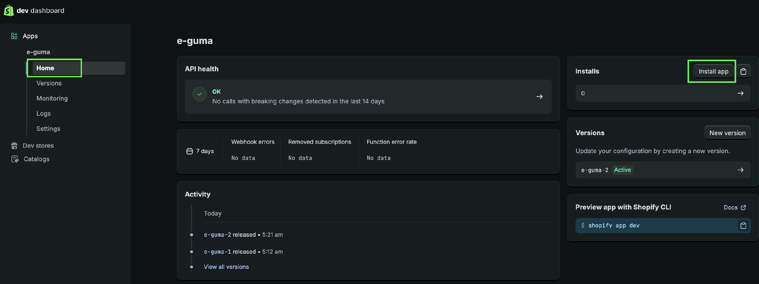Click the Dev stores storefront icon
Image resolution: width=759 pixels, height=284 pixels.
pyautogui.click(x=14, y=146)
